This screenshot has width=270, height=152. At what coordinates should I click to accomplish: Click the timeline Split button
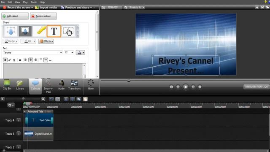coord(73,99)
